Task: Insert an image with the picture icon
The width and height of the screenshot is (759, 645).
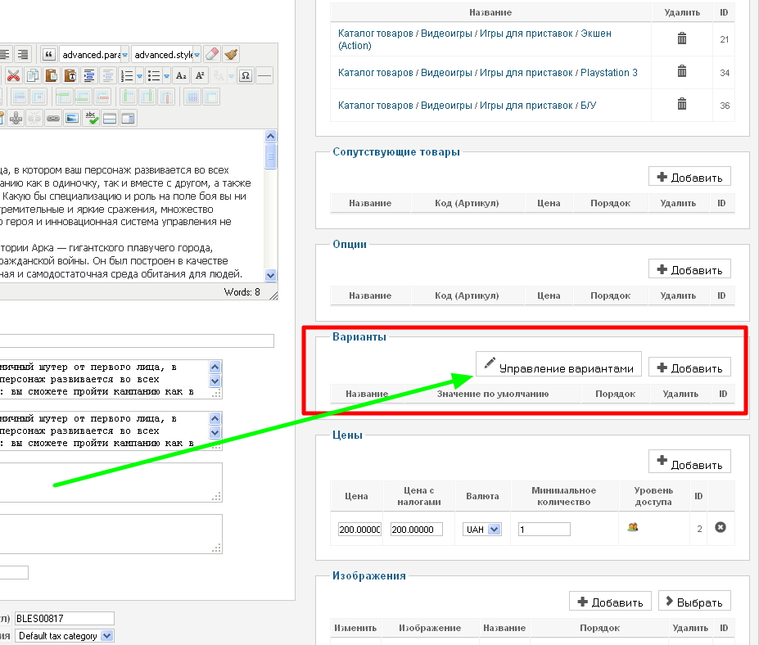Action: click(72, 118)
